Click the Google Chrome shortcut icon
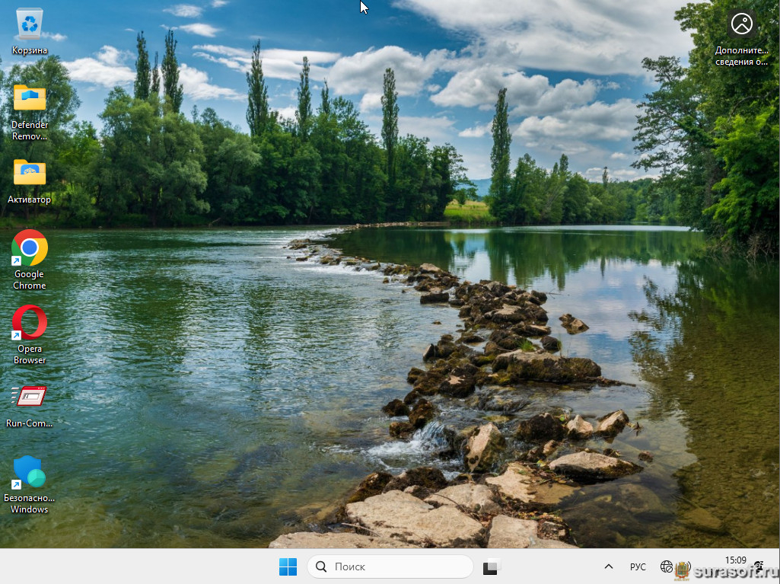 pyautogui.click(x=30, y=248)
